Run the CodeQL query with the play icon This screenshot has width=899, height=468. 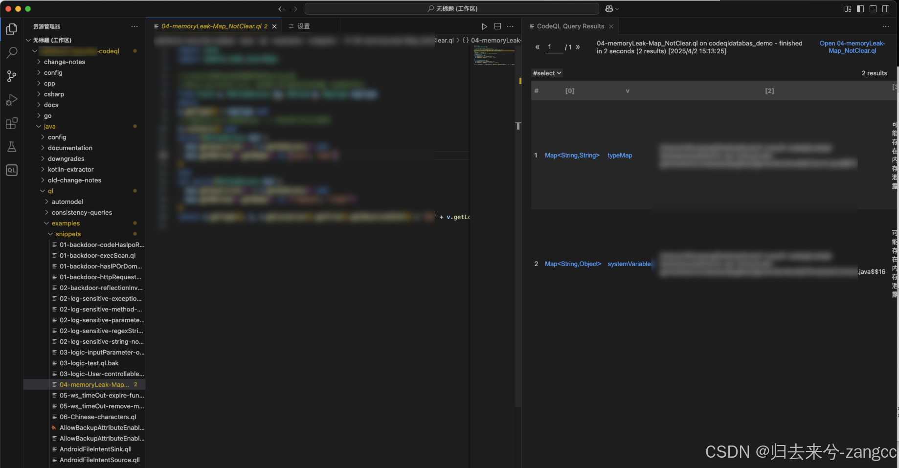[484, 26]
